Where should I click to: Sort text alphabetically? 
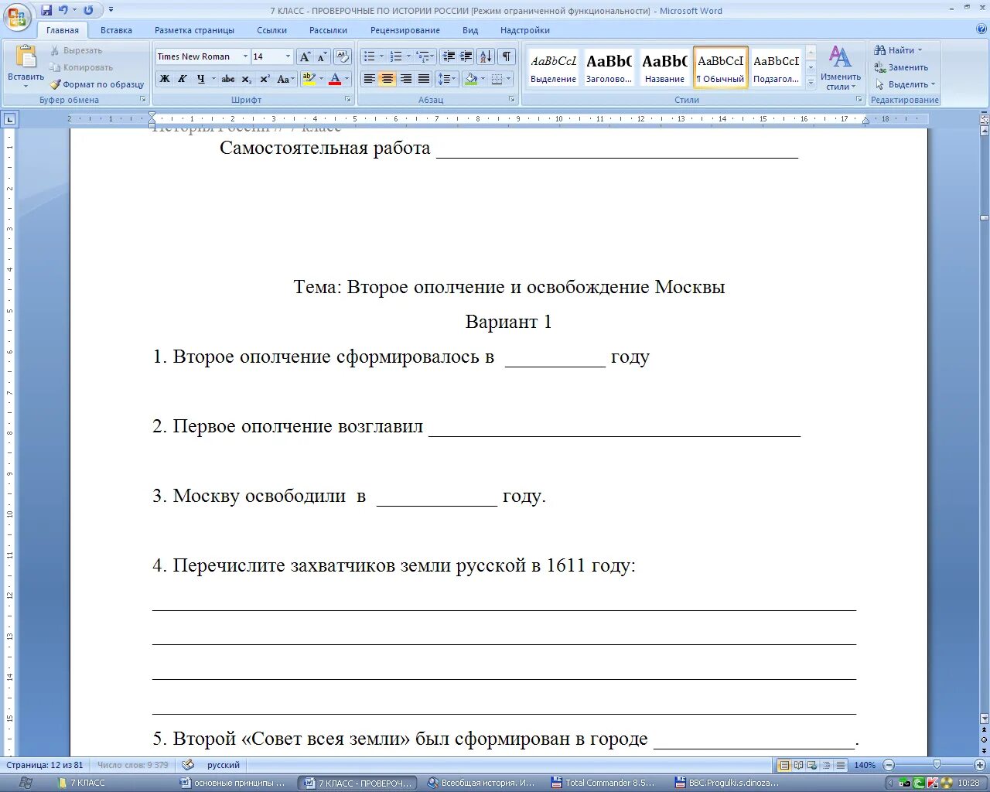click(486, 56)
